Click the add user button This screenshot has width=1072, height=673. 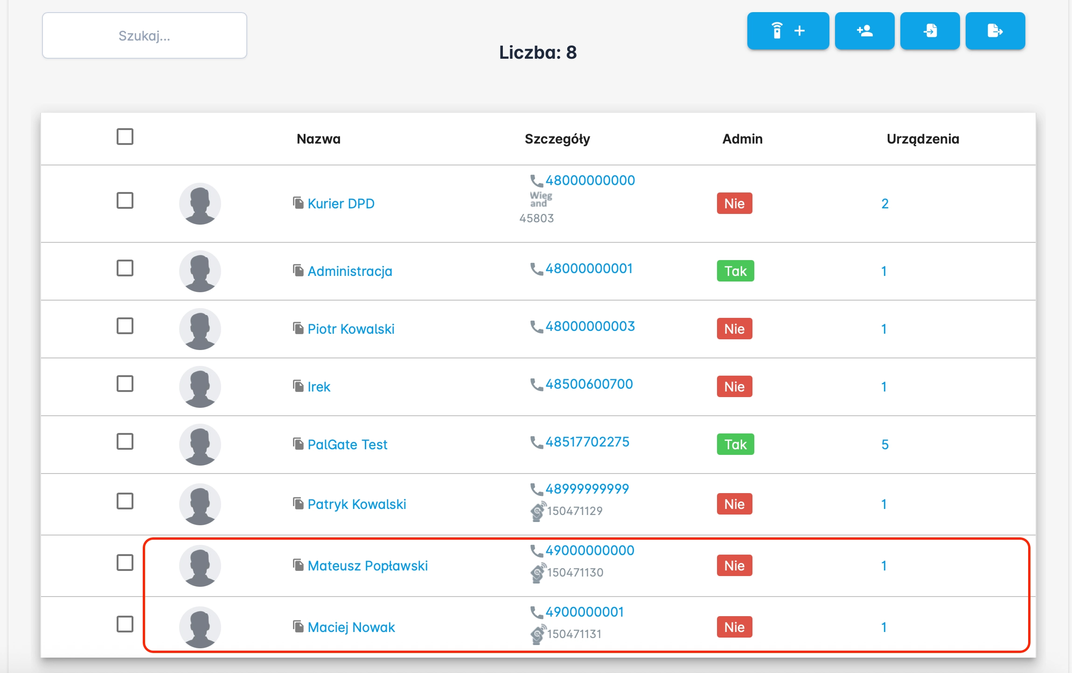864,31
